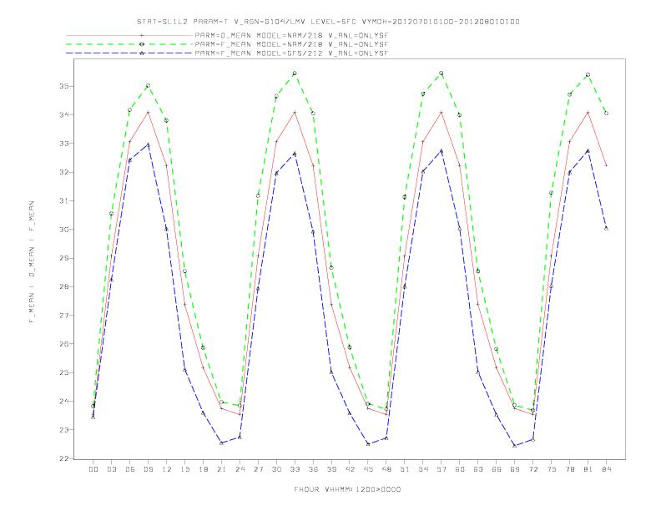
Task: Click forecast hour tick label 18
Action: pos(203,469)
